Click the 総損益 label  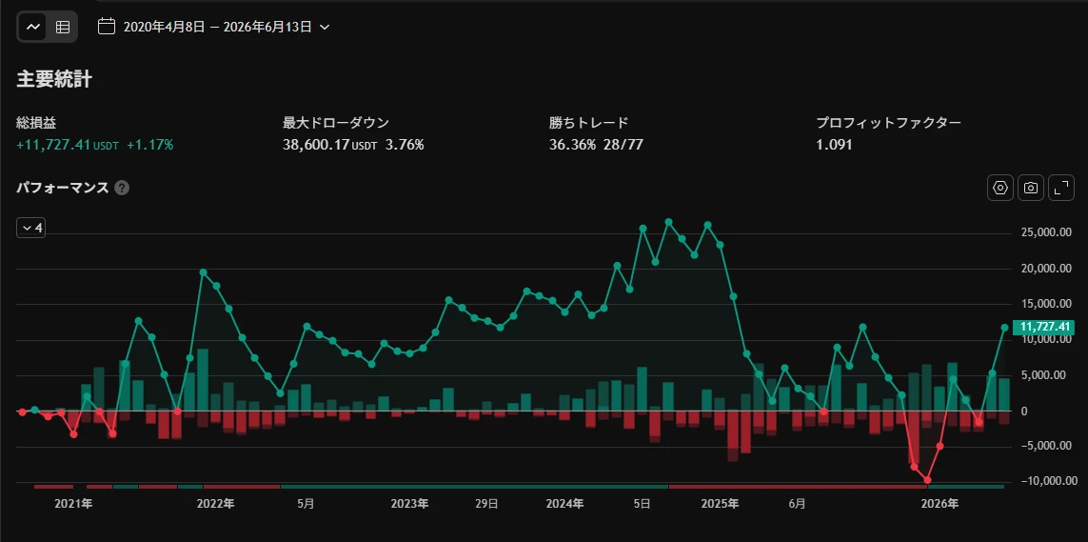tap(37, 123)
